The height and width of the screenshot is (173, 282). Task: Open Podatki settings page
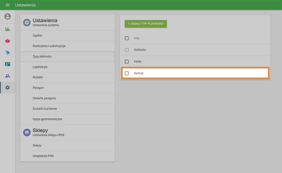click(38, 77)
